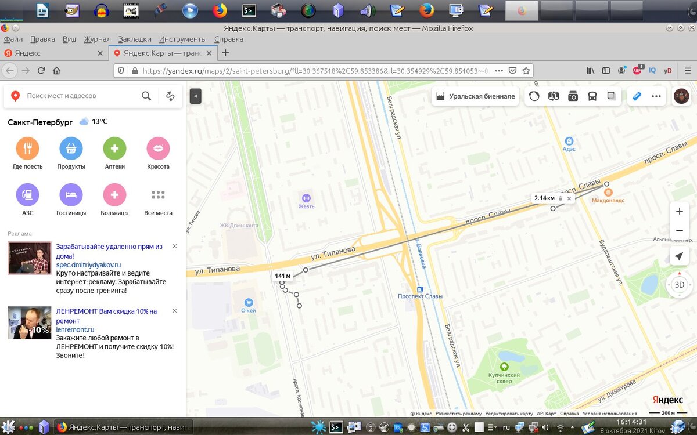Locate me with the arrow button
697x435 pixels.
(679, 256)
